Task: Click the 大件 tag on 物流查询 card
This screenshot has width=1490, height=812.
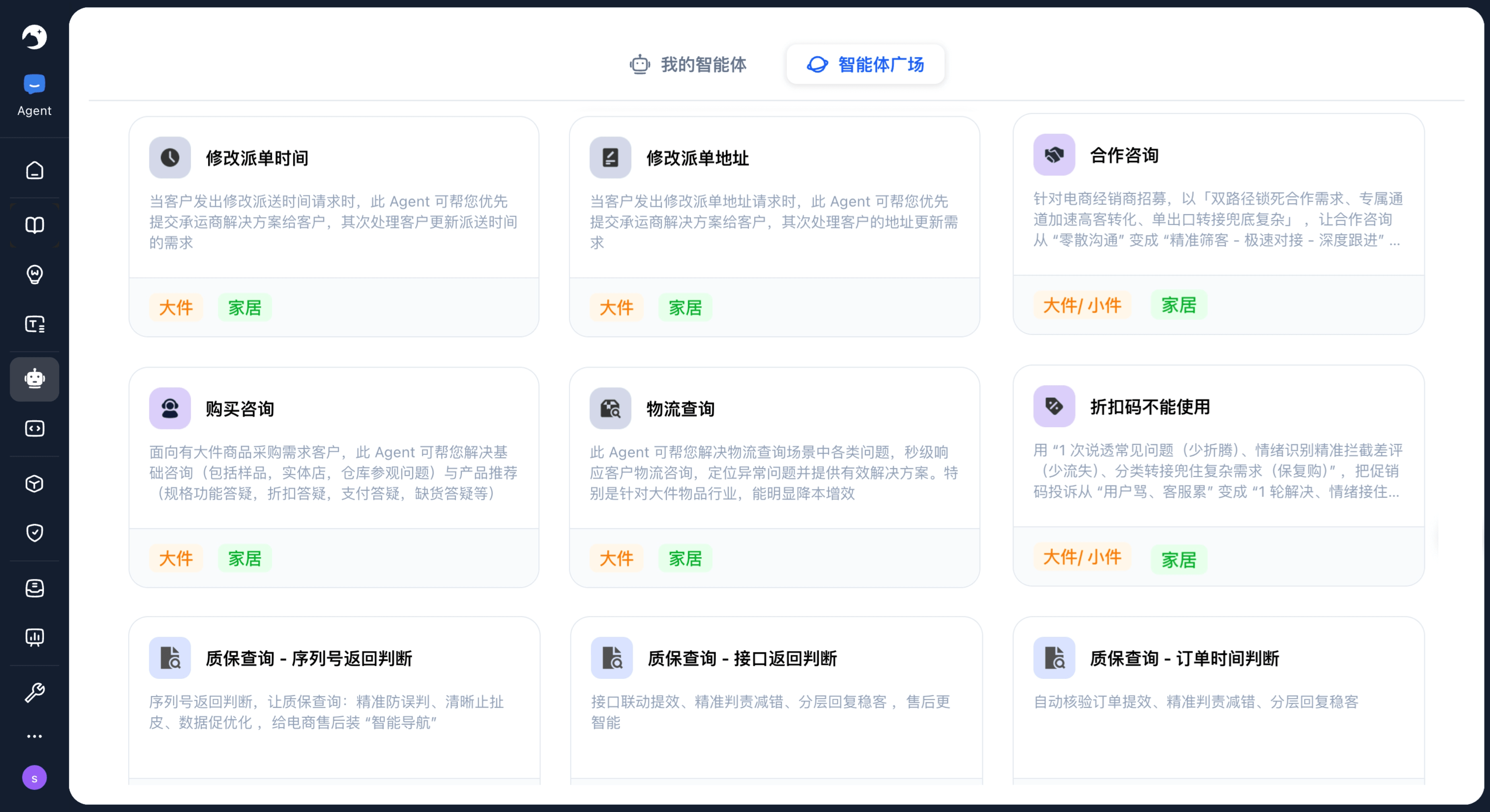Action: pos(617,559)
